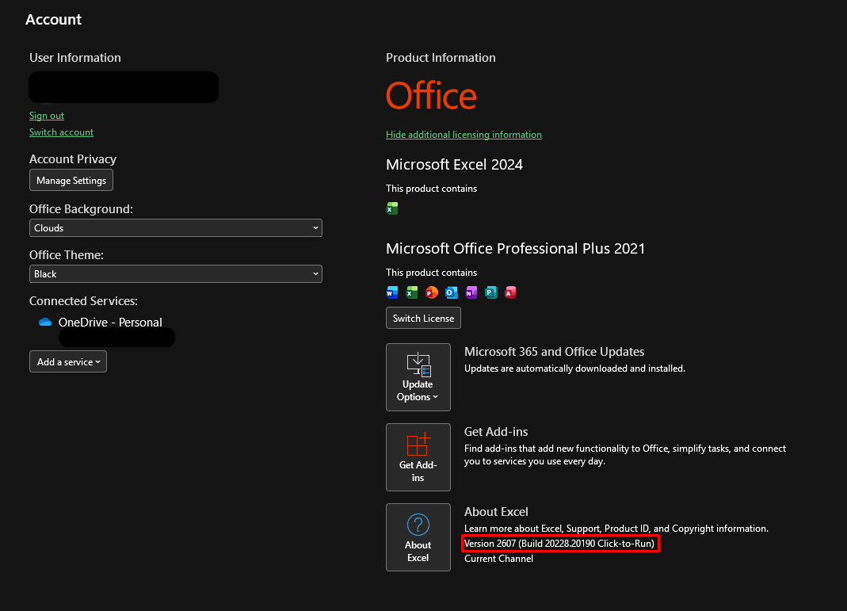Click the Switch License button
This screenshot has height=611, width=847.
423,319
